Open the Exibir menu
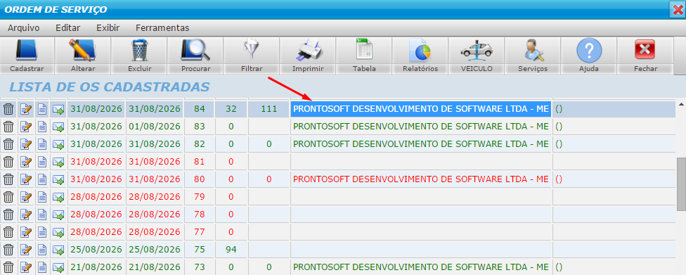 pyautogui.click(x=108, y=27)
